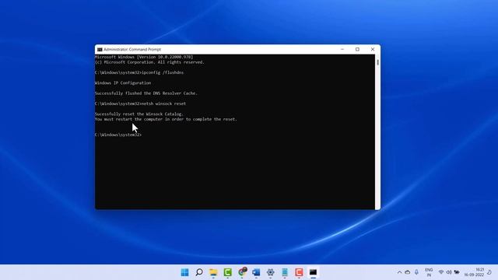Click 'Administrator: Command Prompt' title text
This screenshot has width=498, height=280.
[x=132, y=50]
